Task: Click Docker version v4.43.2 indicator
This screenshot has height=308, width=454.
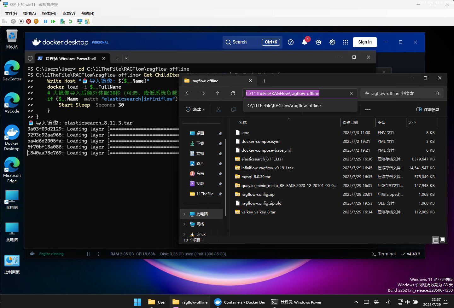Action: [411, 254]
